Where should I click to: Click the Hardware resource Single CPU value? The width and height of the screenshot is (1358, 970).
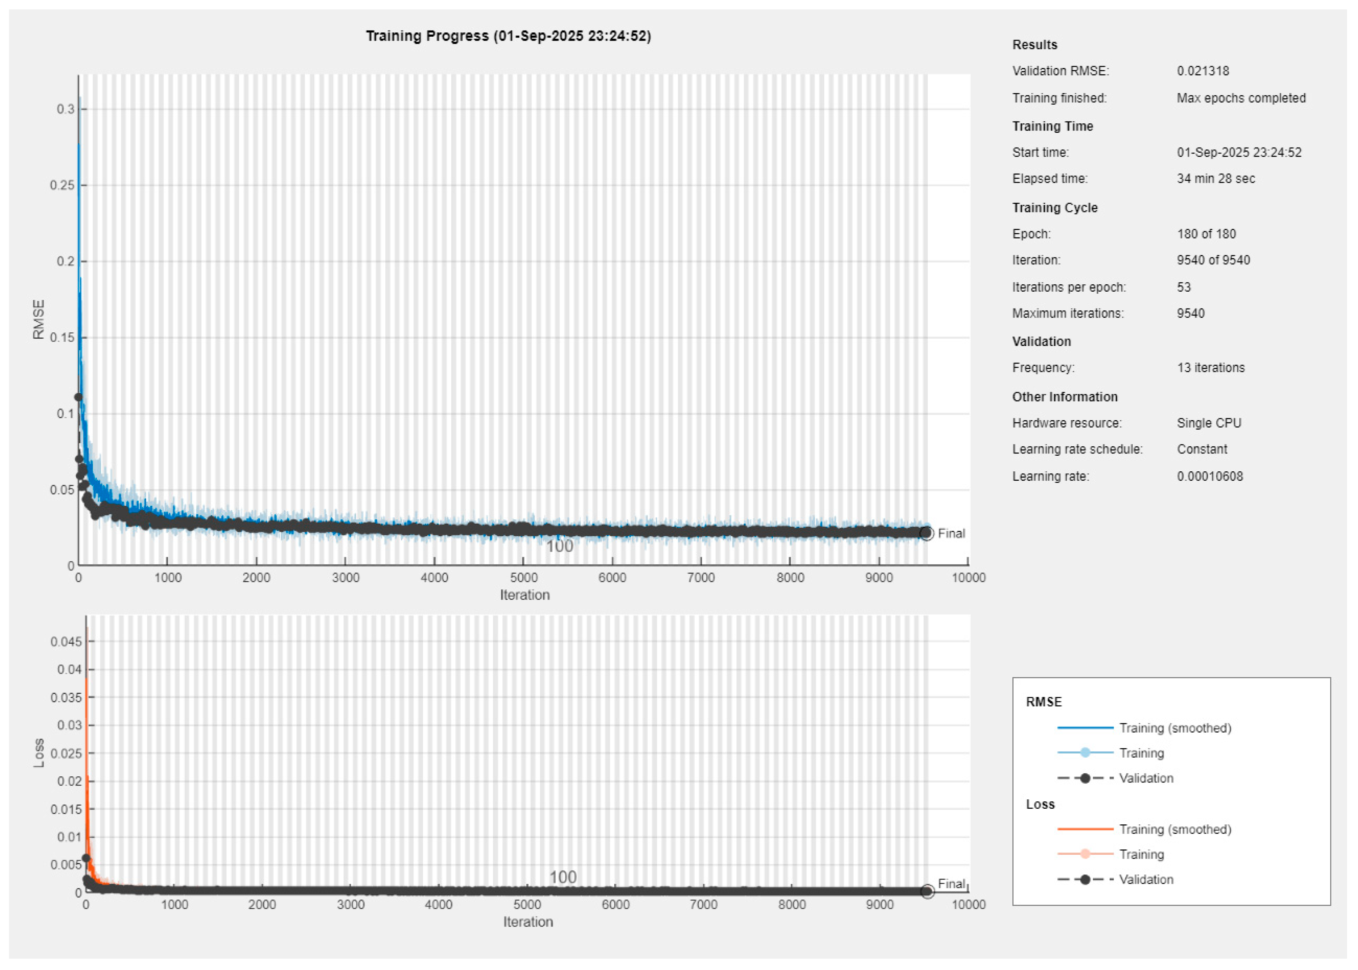pyautogui.click(x=1209, y=423)
